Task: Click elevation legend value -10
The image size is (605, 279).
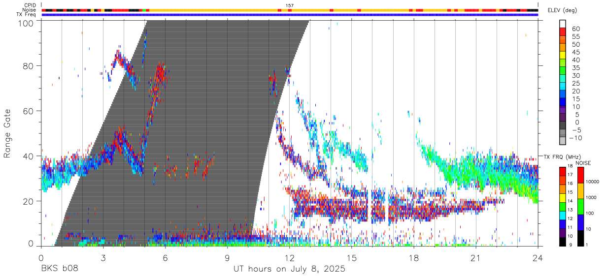Action: coord(575,138)
